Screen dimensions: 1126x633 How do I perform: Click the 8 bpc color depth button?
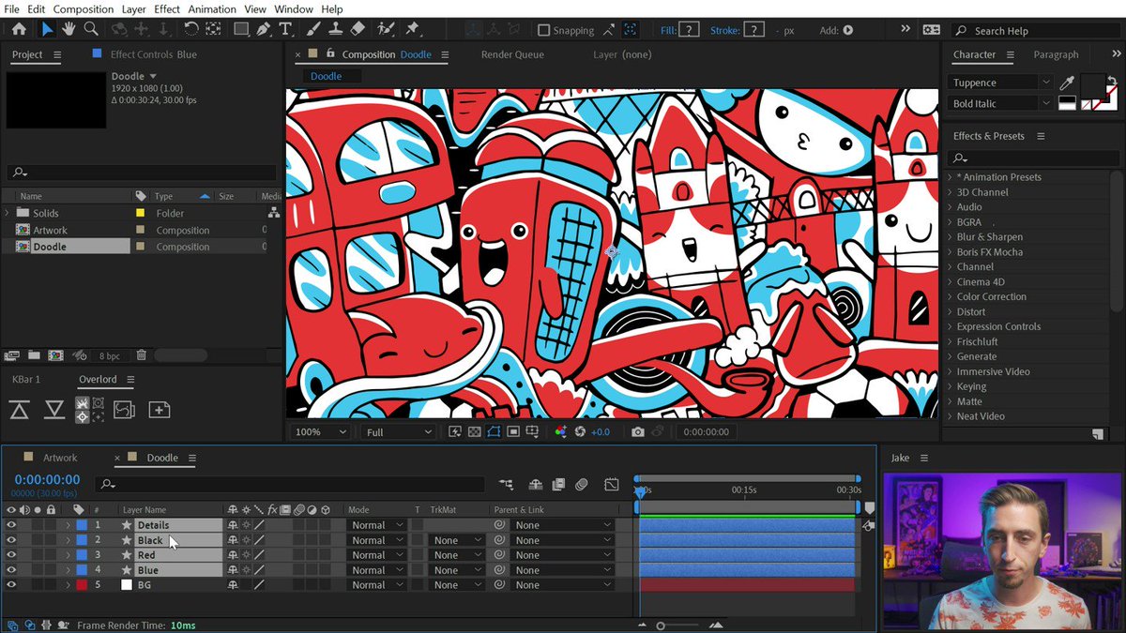(x=110, y=355)
